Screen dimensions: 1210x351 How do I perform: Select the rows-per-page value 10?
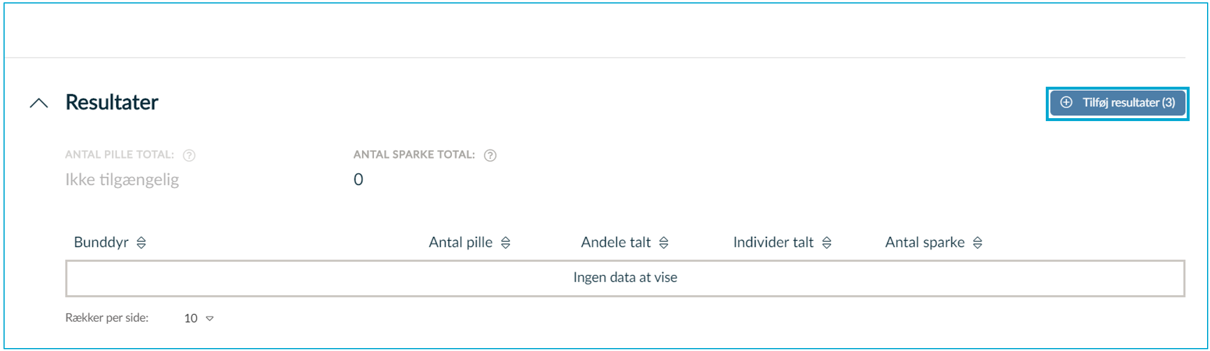pos(191,318)
